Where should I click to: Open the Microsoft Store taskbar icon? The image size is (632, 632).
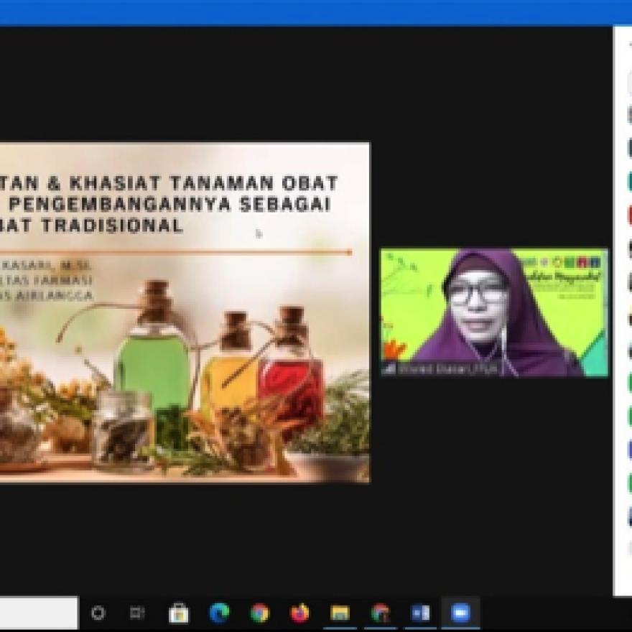(178, 613)
